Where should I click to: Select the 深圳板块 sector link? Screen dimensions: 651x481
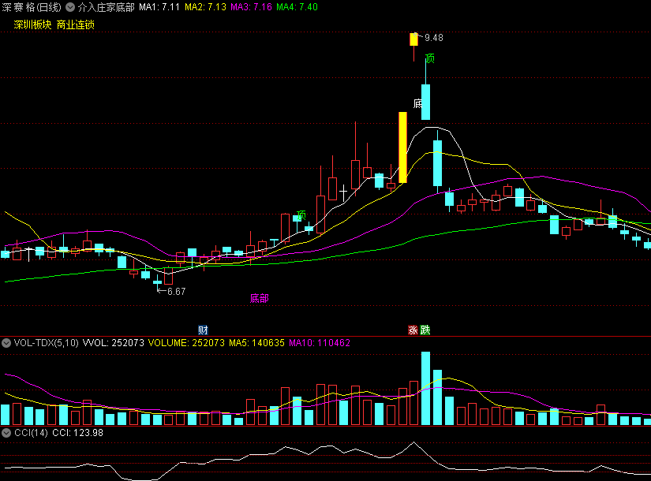click(x=32, y=24)
